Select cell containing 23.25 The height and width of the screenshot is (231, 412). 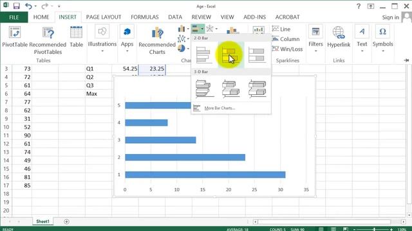pos(152,69)
